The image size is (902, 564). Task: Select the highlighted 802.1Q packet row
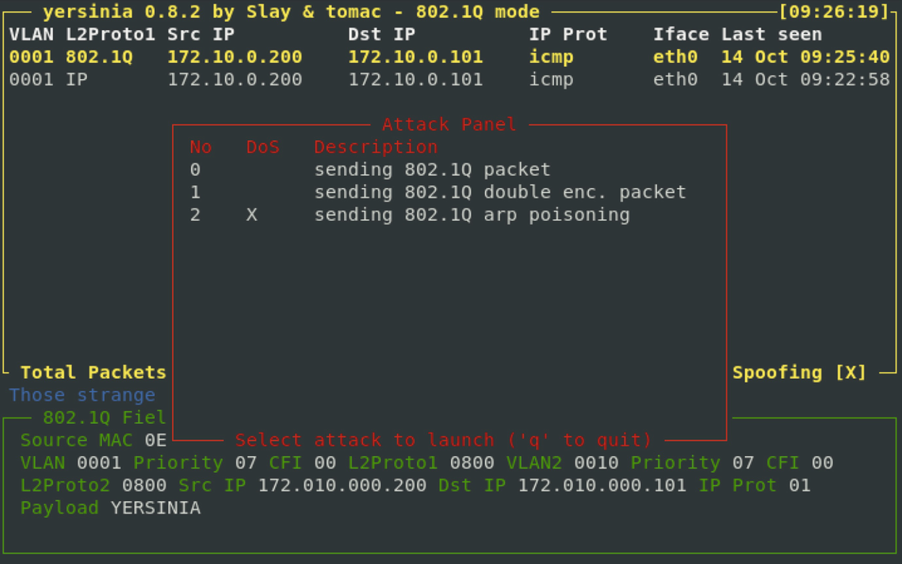pos(450,57)
